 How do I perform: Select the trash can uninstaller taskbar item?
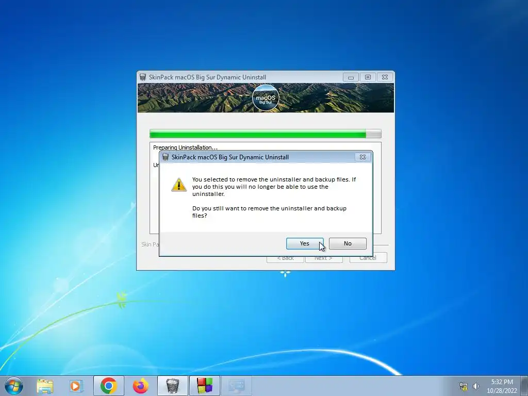(172, 386)
